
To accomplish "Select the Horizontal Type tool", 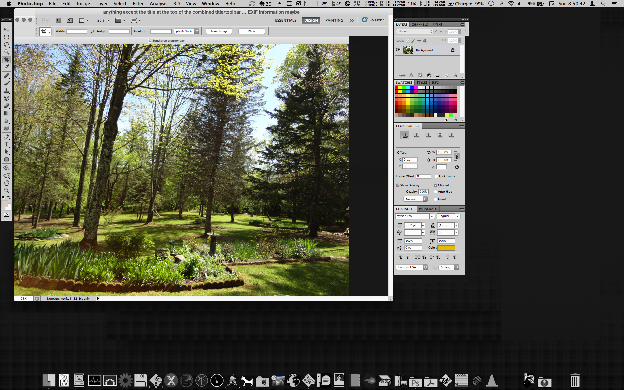I will [6, 144].
